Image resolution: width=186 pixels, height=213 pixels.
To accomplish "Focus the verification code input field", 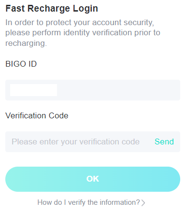I will click(93, 142).
